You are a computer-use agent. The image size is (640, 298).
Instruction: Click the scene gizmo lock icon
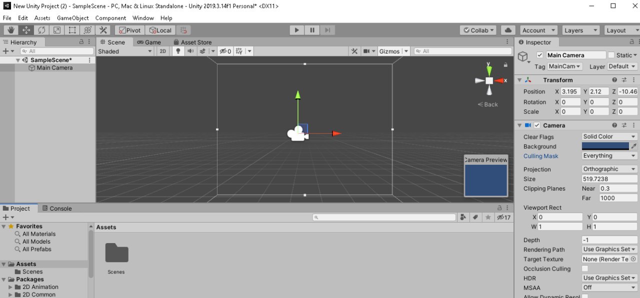pyautogui.click(x=505, y=64)
